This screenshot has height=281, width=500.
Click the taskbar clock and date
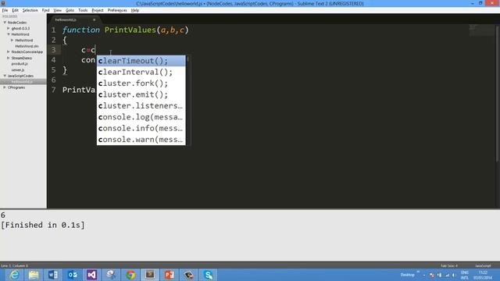pos(483,276)
